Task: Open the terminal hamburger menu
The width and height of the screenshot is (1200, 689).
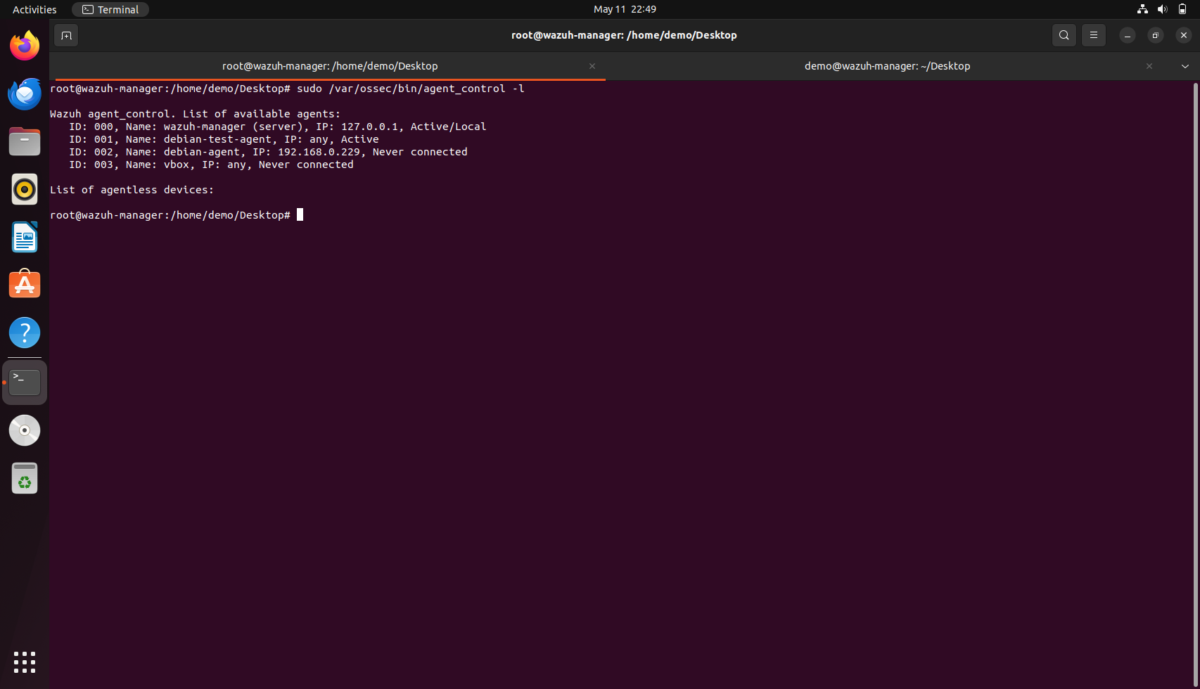Action: 1094,35
